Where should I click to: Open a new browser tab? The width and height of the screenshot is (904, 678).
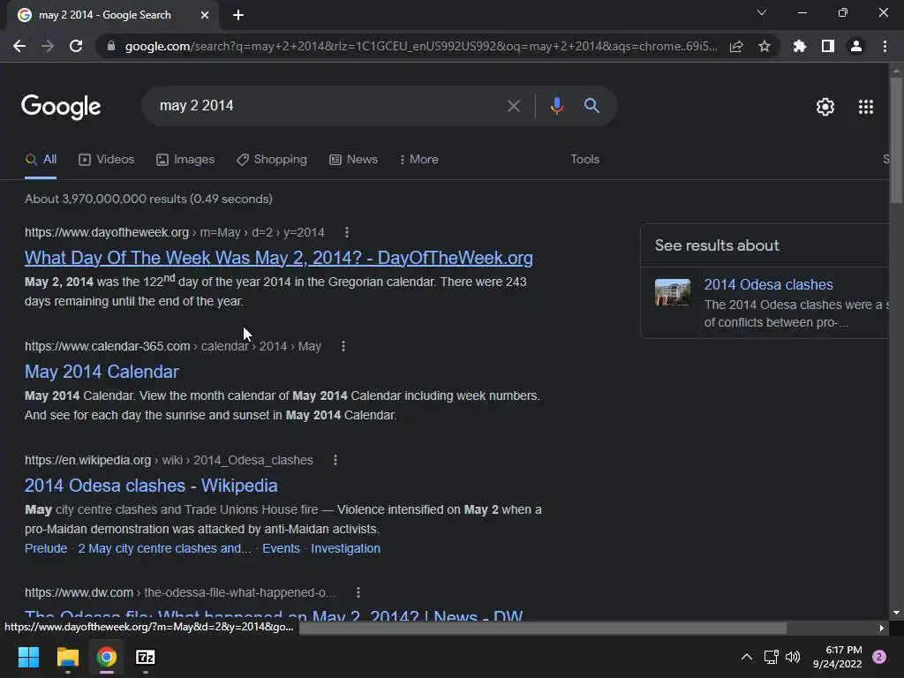pyautogui.click(x=238, y=15)
